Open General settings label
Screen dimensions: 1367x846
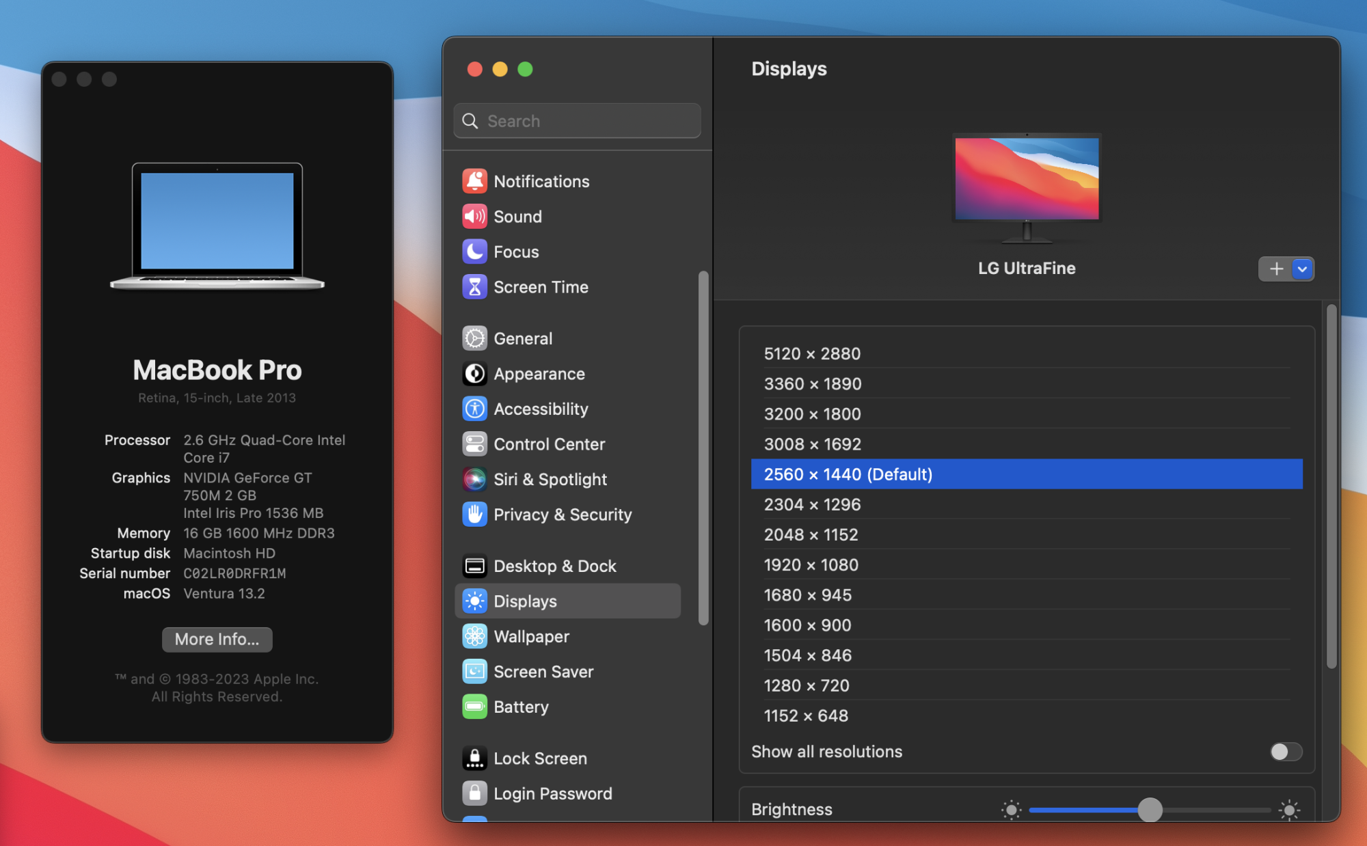[x=523, y=338]
